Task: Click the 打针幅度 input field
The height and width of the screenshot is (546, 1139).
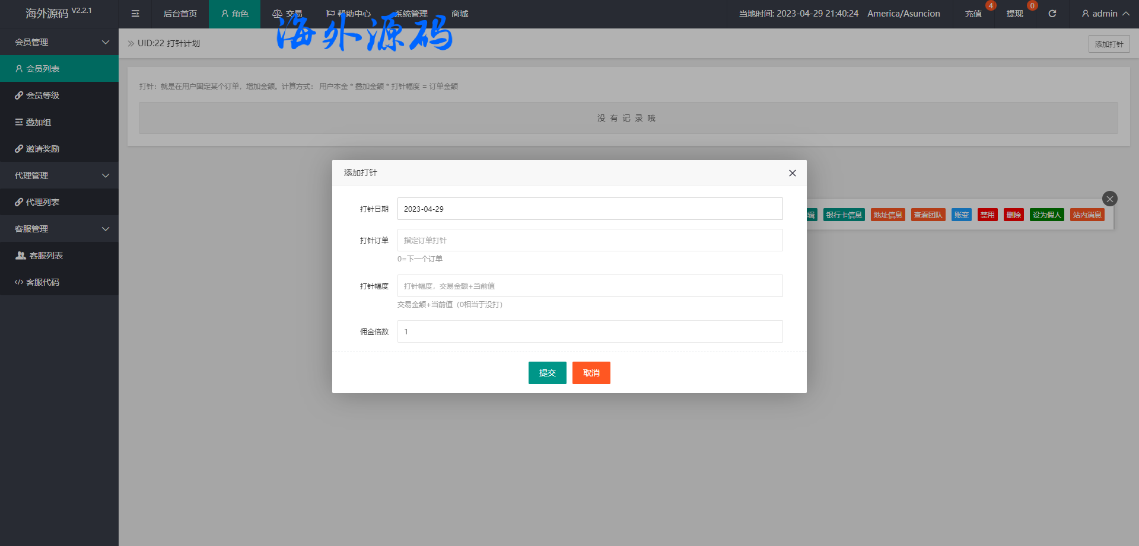Action: tap(590, 286)
